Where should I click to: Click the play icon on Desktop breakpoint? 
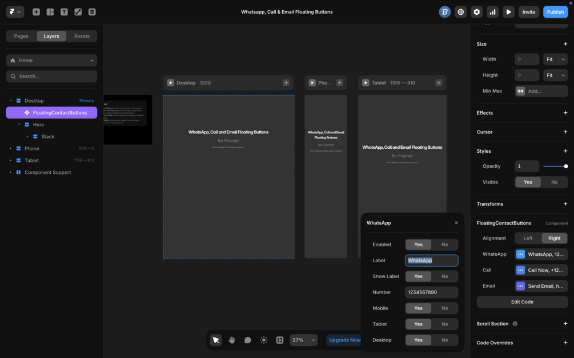[x=171, y=83]
